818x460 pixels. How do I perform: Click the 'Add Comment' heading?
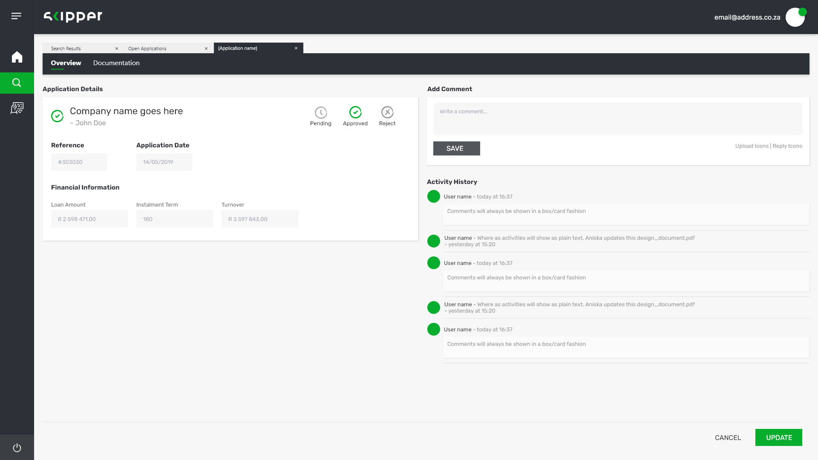pos(450,89)
